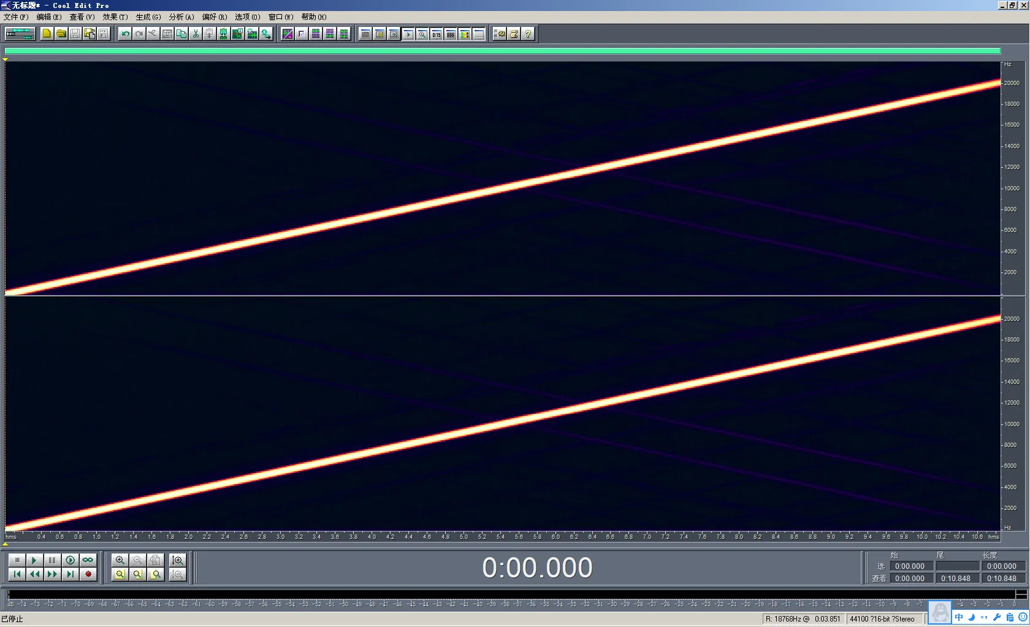Toggle the level meters icon in toolbar
Viewport: 1030px width, 627px height.
click(464, 34)
